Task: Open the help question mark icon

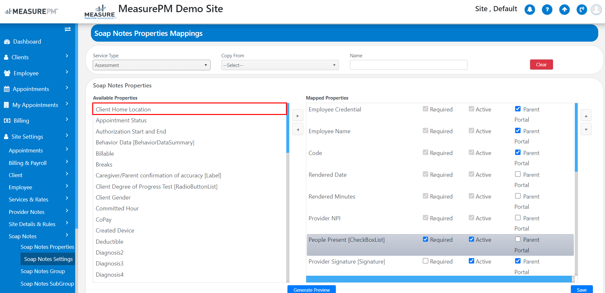Action: (547, 10)
